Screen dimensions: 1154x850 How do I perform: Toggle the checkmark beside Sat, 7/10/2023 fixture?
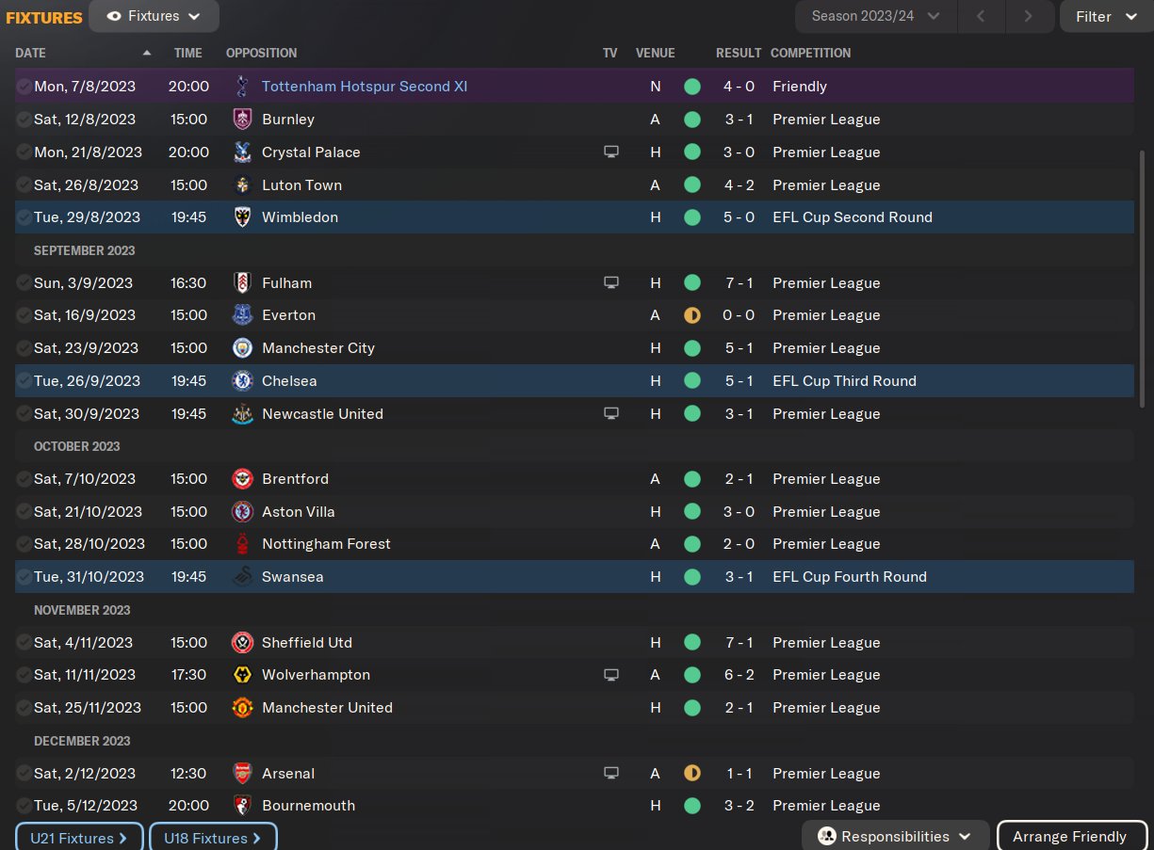24,479
